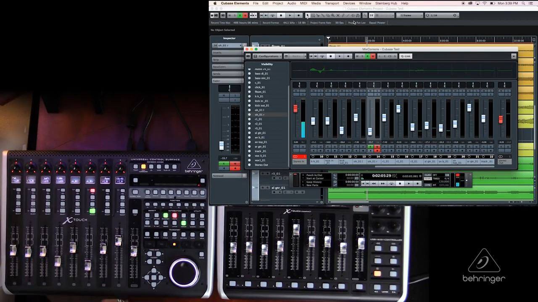Image resolution: width=538 pixels, height=302 pixels.
Task: Toggle Cycle on the Transport panel
Action: click(x=391, y=183)
